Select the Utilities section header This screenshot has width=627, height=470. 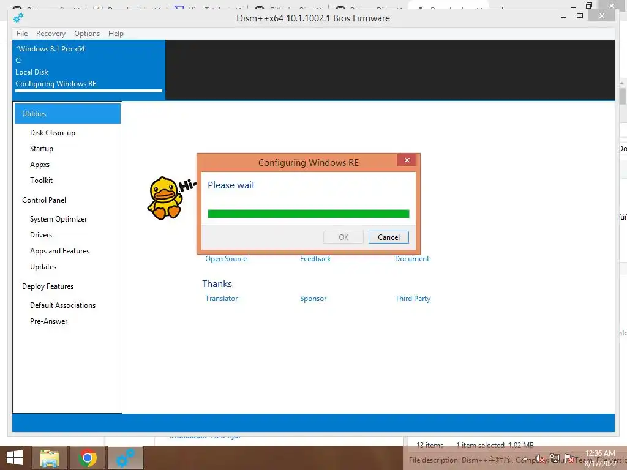click(67, 113)
